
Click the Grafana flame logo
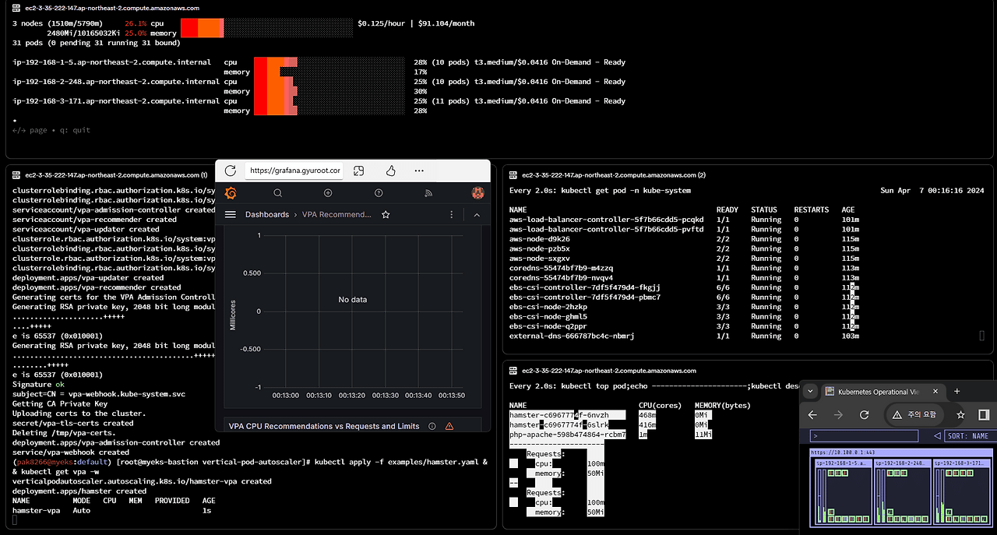(x=231, y=193)
